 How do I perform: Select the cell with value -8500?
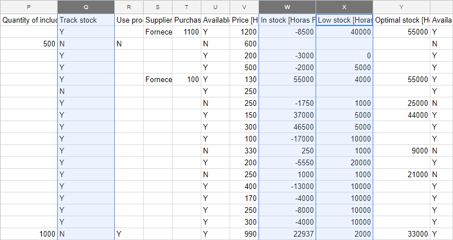[287, 32]
